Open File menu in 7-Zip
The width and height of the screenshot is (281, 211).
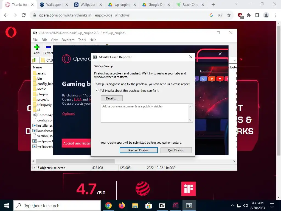[35, 40]
